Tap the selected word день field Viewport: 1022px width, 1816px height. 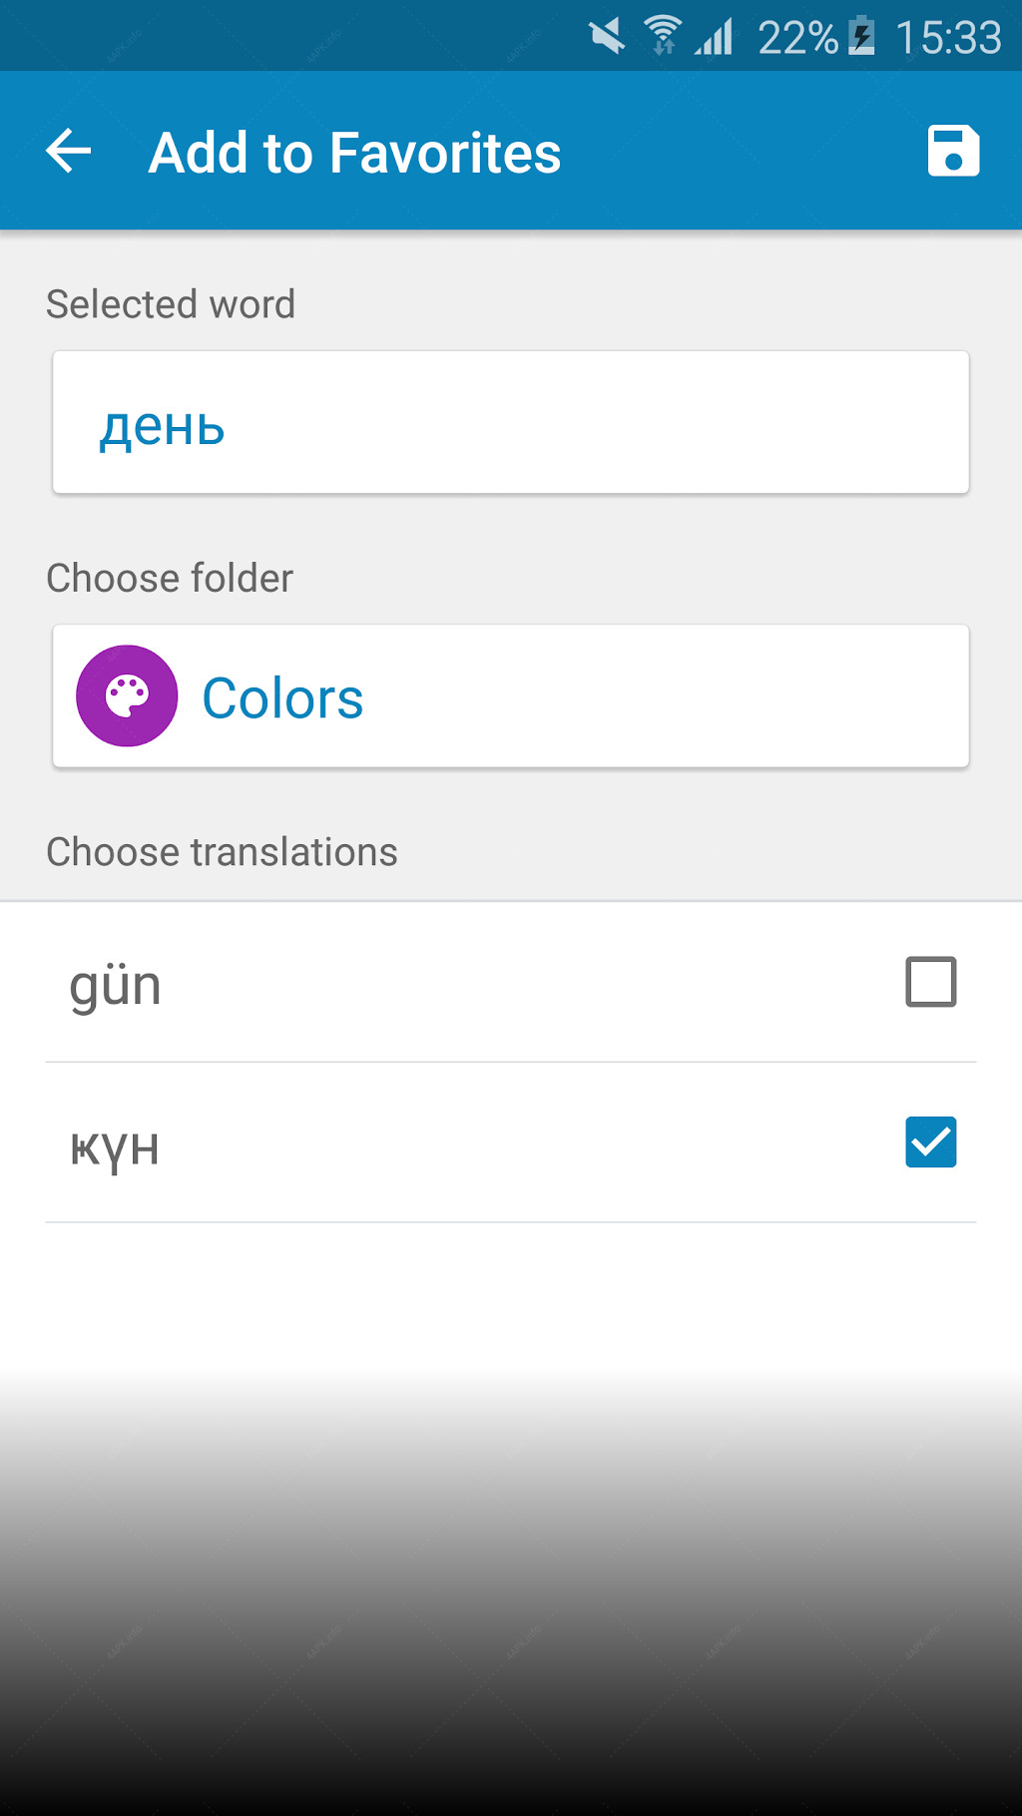[511, 422]
